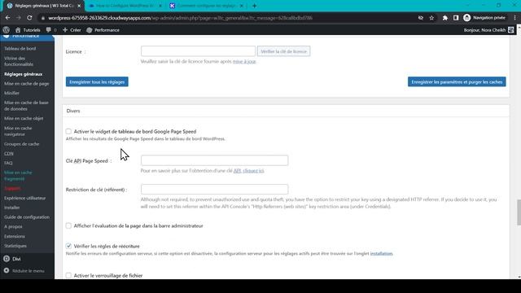Enable the Google Page Speed dashboard widget
The width and height of the screenshot is (521, 293).
[x=68, y=132]
